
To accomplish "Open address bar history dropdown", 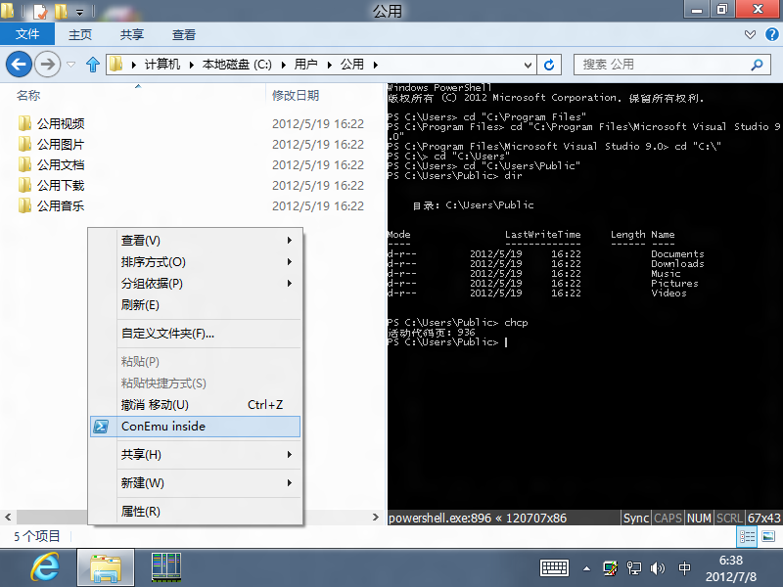I will pos(528,65).
